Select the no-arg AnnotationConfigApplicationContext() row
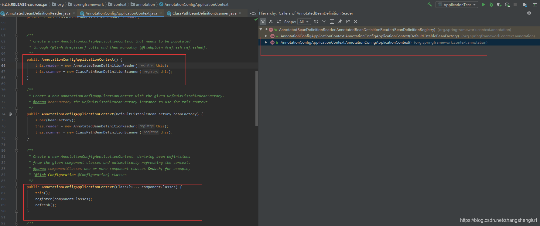 [x=399, y=42]
